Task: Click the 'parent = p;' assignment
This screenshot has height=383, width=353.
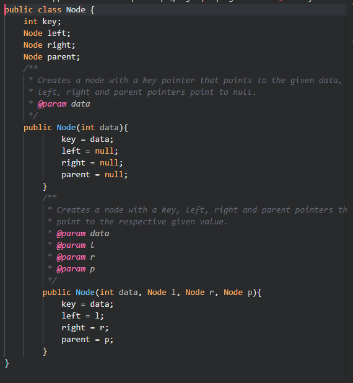Action: [87, 340]
